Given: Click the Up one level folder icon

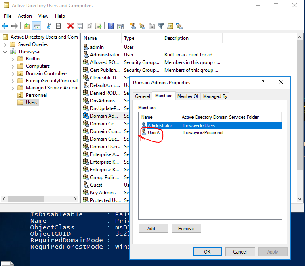Looking at the screenshot, I should pyautogui.click(x=27, y=26).
